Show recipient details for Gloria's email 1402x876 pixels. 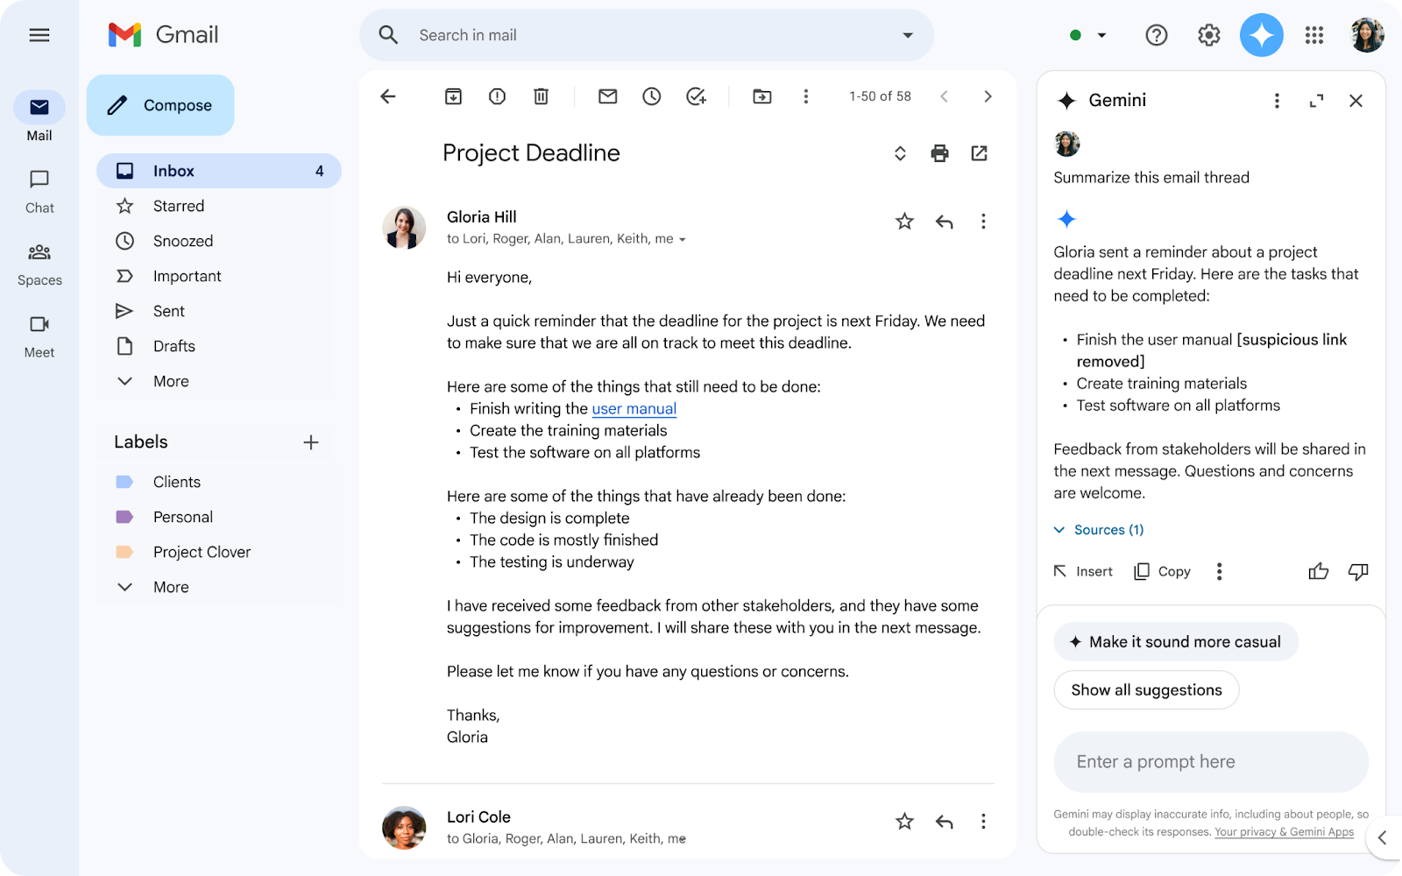[683, 239]
